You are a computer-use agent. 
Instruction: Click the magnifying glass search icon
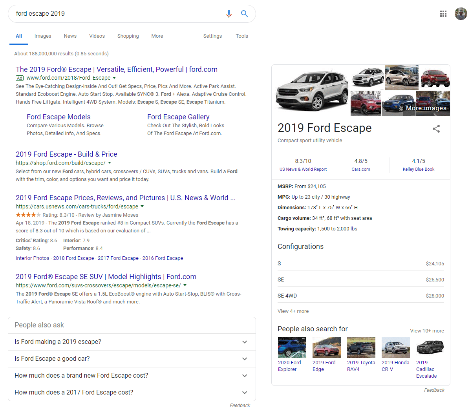(x=244, y=13)
